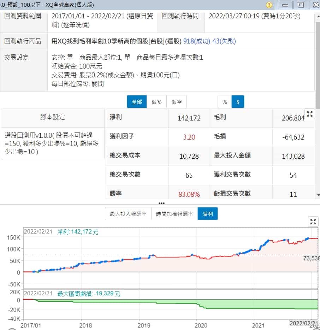Switch filter to 做空 trades
Image resolution: width=320 pixels, height=330 pixels.
[x=177, y=102]
